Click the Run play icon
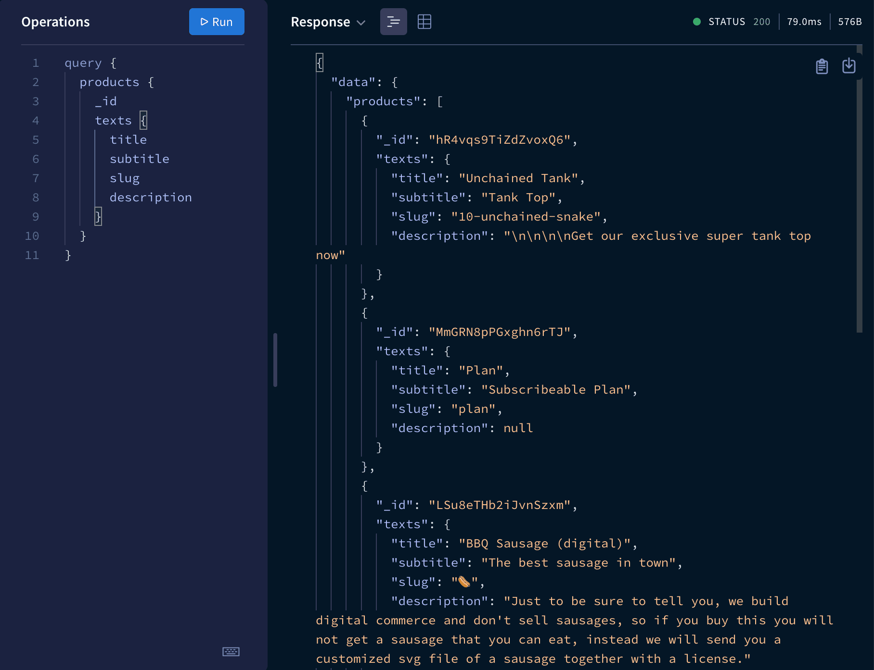The width and height of the screenshot is (874, 670). pyautogui.click(x=204, y=22)
